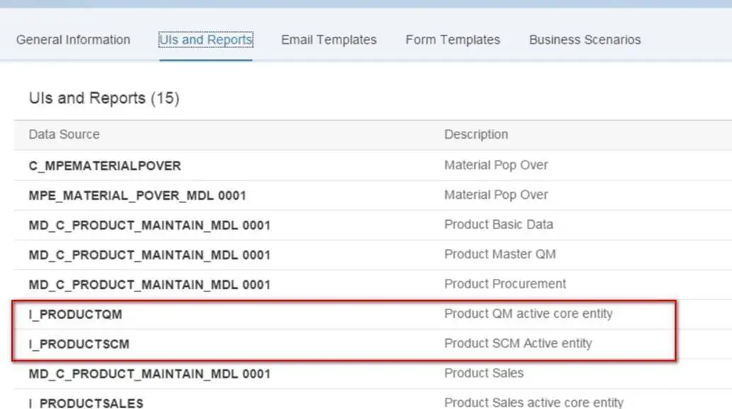Screen dimensions: 732x409
Task: Click the Product Procurement description cell
Action: click(505, 284)
